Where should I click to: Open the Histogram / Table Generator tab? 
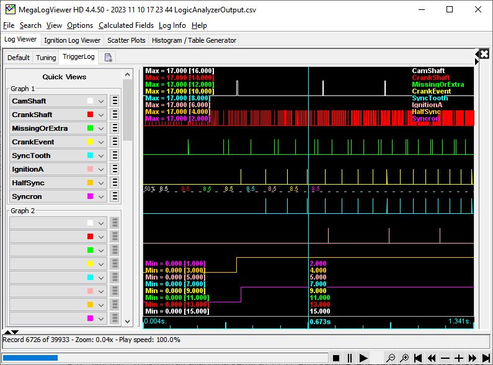pyautogui.click(x=194, y=40)
